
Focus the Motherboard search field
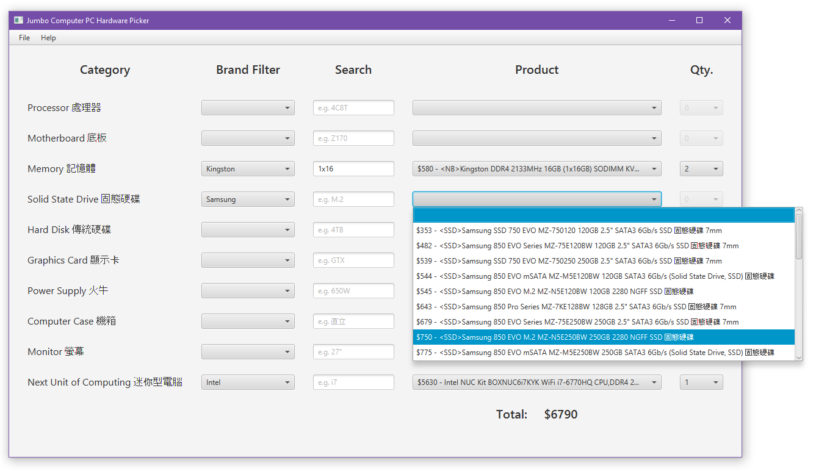click(353, 138)
